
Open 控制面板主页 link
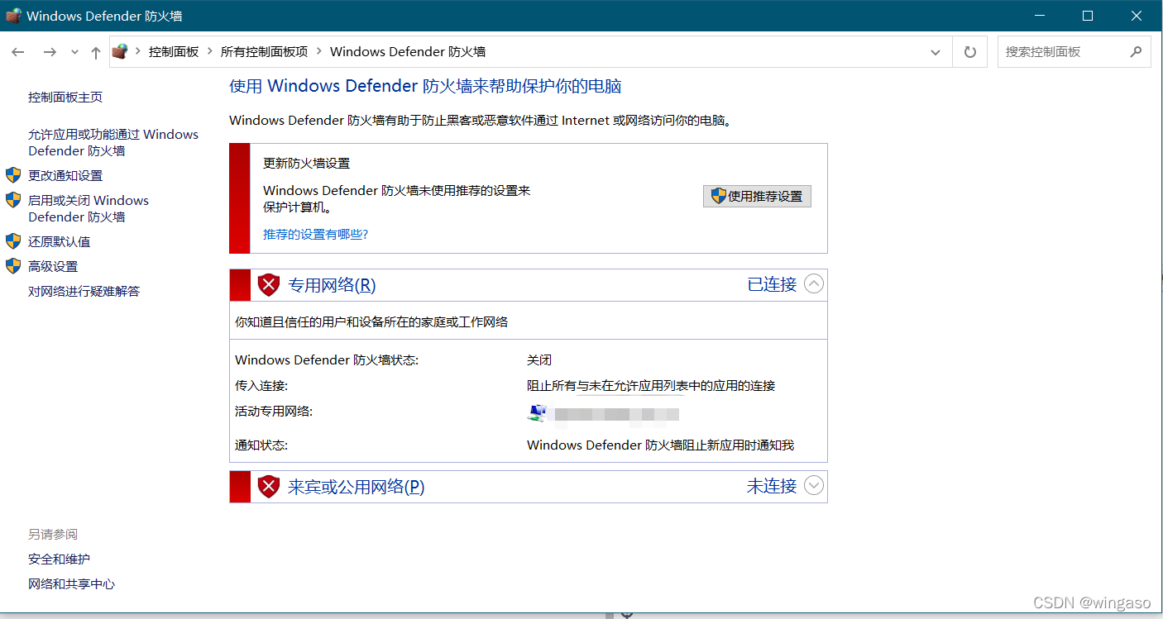coord(65,97)
